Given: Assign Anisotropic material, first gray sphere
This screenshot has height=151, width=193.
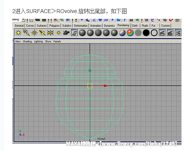Looking at the screenshot, I should pos(82,33).
